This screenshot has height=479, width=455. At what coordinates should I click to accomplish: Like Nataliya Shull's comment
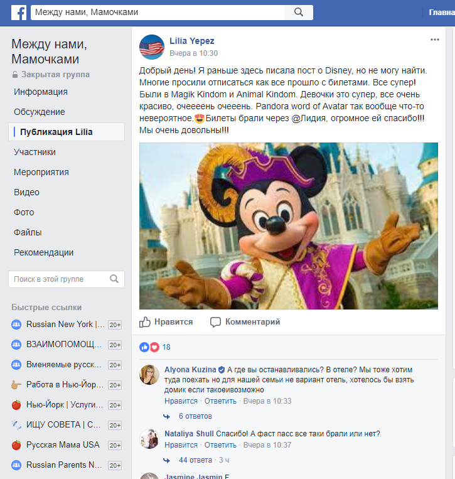181,445
